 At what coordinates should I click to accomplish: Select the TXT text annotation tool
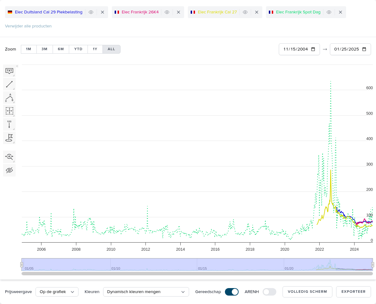(x=9, y=71)
